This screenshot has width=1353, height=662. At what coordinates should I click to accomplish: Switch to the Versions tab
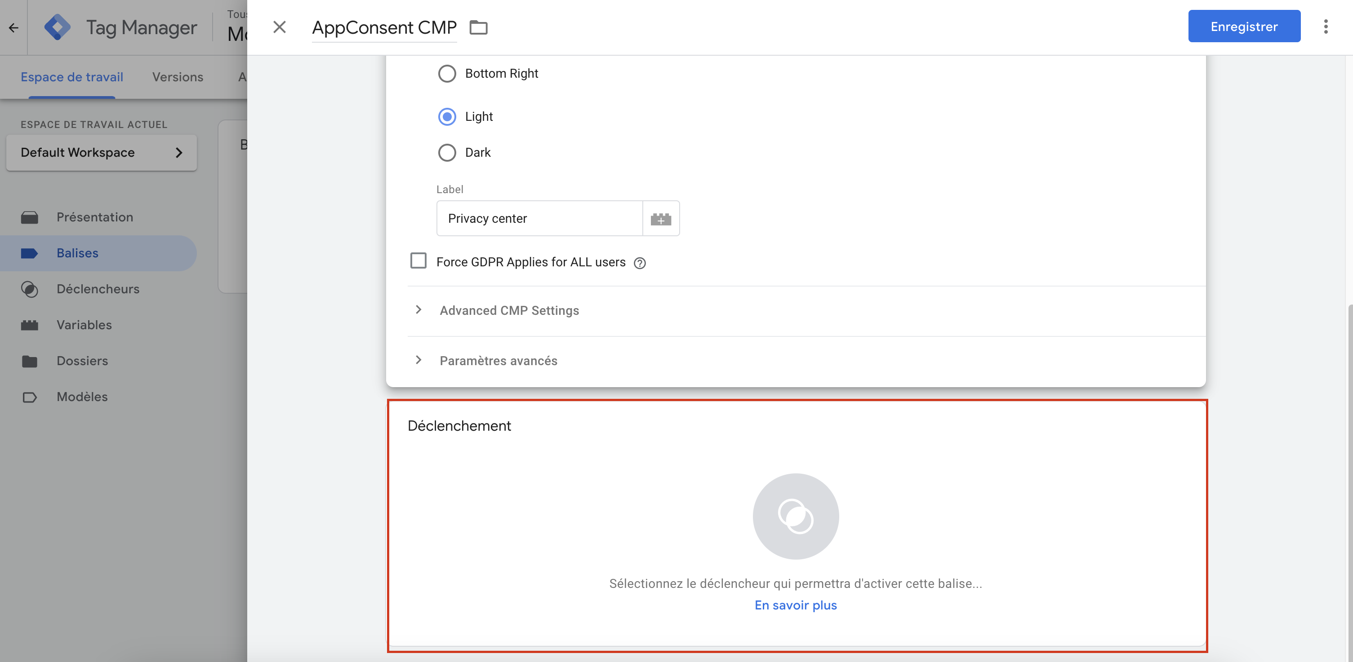click(x=177, y=77)
